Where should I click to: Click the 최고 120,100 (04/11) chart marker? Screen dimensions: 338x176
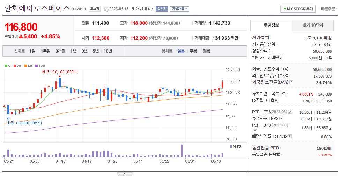pyautogui.click(x=60, y=72)
